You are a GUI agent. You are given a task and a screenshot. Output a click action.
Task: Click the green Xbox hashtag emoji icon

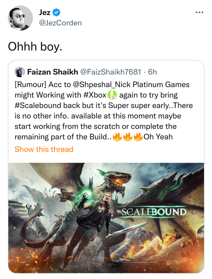coord(112,95)
